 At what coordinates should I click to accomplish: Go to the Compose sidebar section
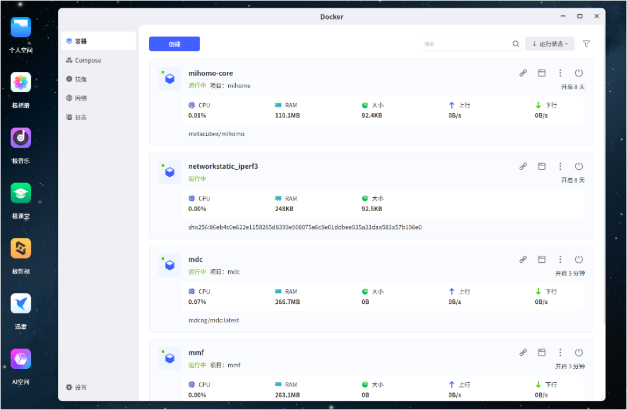pyautogui.click(x=99, y=60)
